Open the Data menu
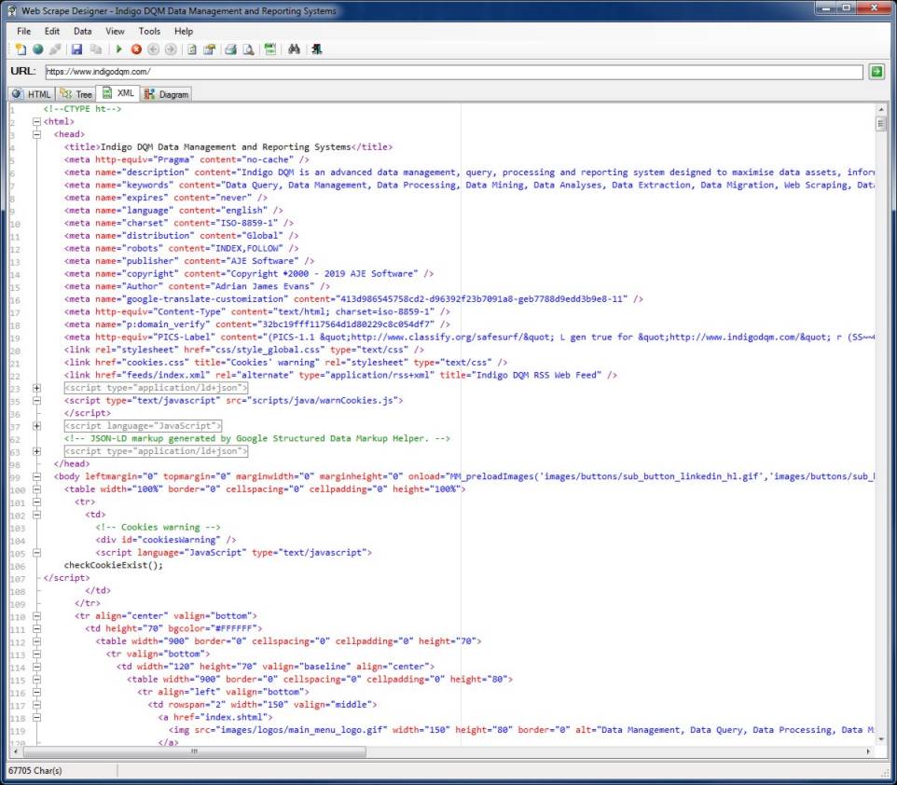 82,31
